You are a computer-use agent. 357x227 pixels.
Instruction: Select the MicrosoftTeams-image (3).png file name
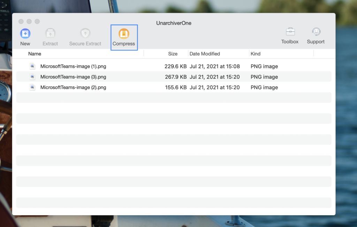point(73,77)
